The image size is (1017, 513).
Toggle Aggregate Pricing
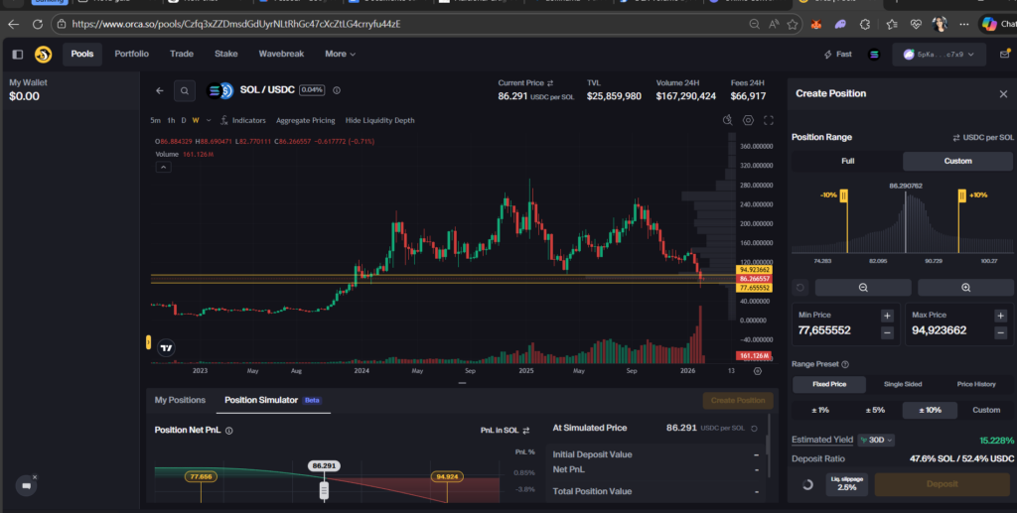click(x=306, y=120)
